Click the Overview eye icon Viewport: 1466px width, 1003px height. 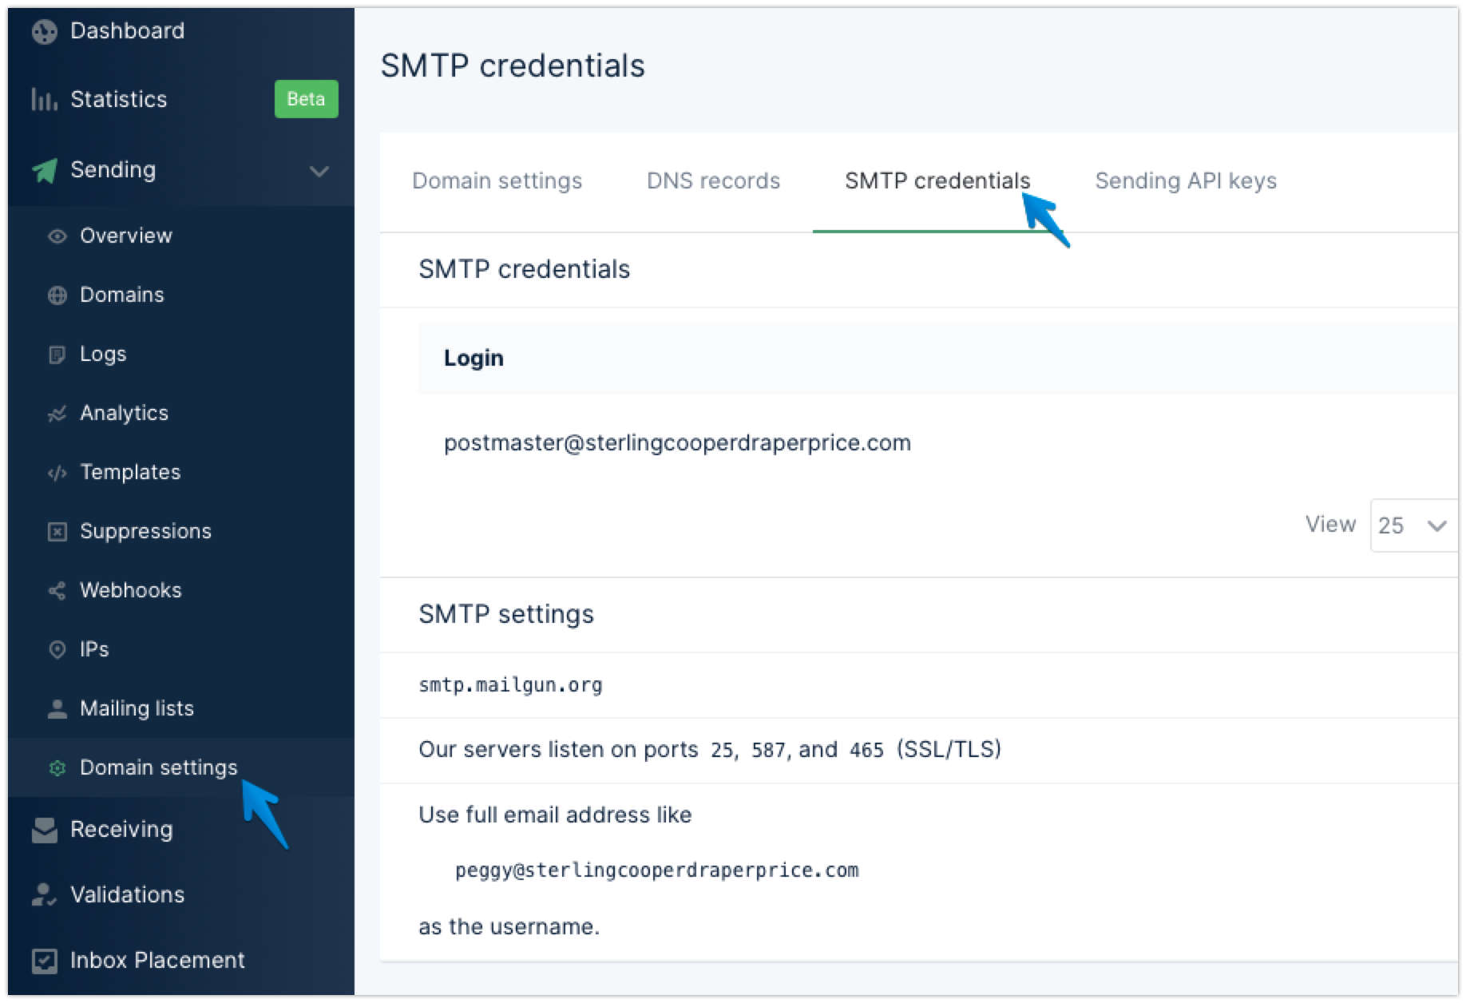[x=57, y=236]
